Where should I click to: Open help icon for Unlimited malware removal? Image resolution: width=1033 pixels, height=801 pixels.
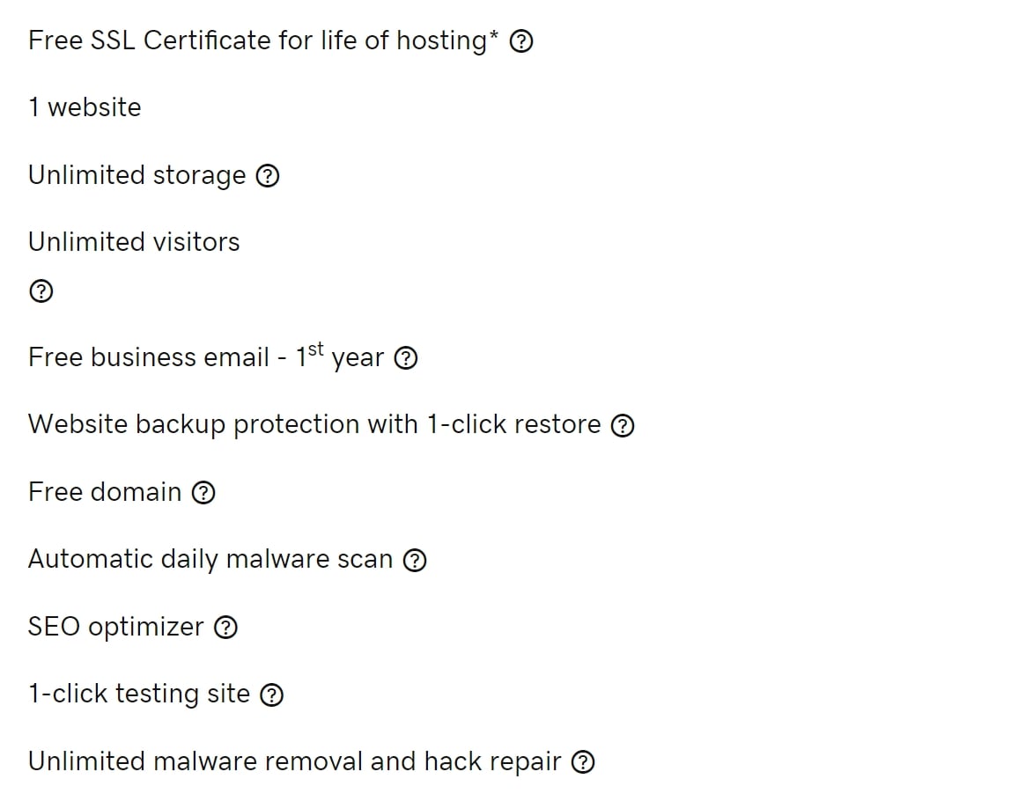pyautogui.click(x=583, y=762)
